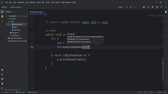Click the error count inspection indicator
168x94 pixels.
(x=149, y=16)
